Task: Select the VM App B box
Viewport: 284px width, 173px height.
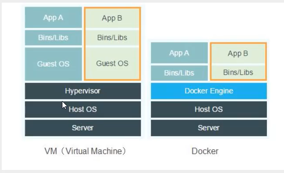Action: [112, 18]
